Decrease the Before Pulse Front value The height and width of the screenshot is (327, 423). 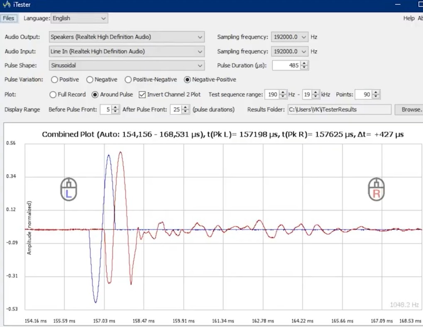115,112
